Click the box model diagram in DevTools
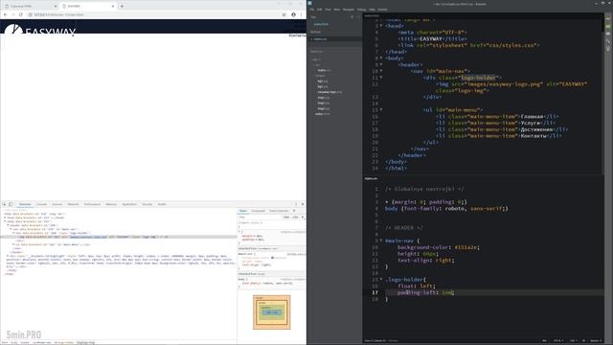The width and height of the screenshot is (613, 345). [272, 312]
